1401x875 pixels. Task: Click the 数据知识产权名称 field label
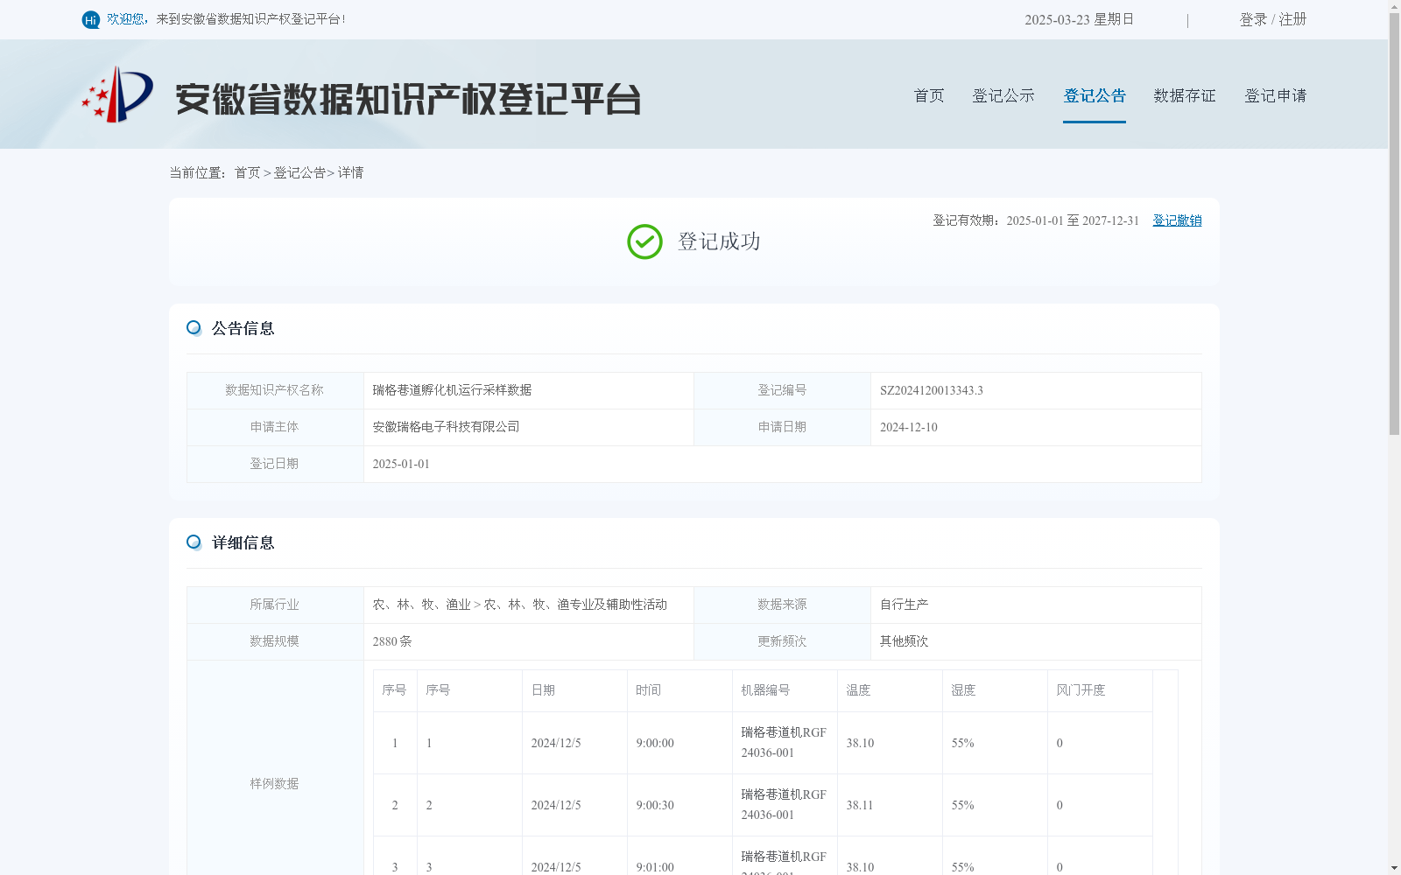click(274, 390)
